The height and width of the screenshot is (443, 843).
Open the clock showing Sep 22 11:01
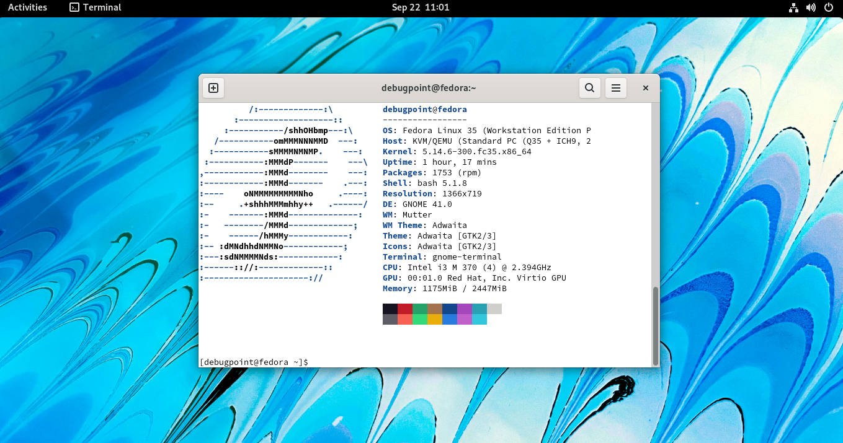click(x=421, y=7)
